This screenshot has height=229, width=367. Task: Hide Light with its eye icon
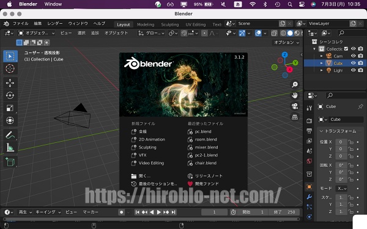353,70
